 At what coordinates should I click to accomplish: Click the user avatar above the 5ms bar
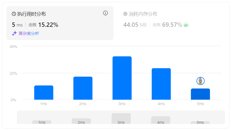(201, 81)
